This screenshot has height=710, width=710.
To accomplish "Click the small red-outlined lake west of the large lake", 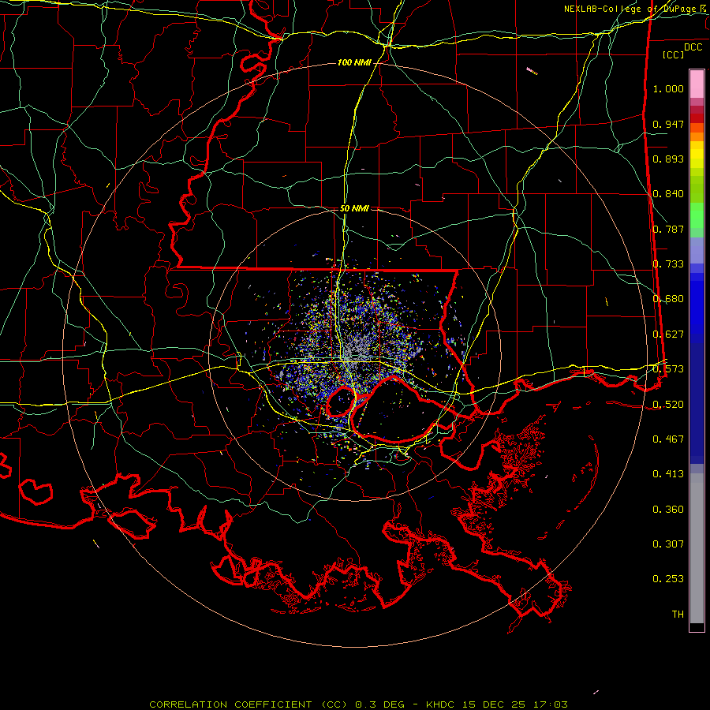I will point(340,402).
